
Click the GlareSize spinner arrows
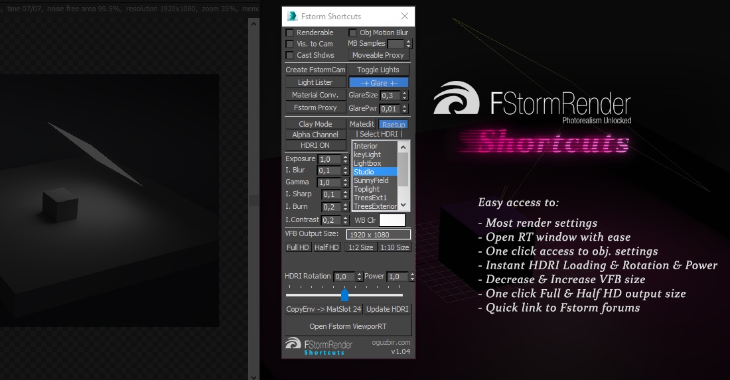[404, 95]
